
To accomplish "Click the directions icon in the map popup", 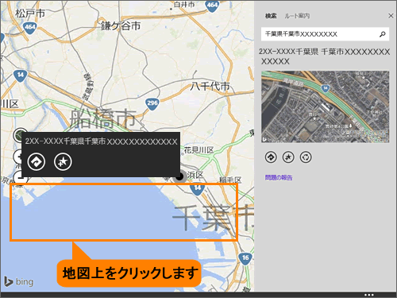I will click(37, 161).
